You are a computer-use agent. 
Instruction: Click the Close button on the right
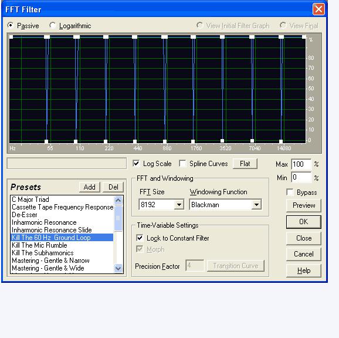(304, 238)
